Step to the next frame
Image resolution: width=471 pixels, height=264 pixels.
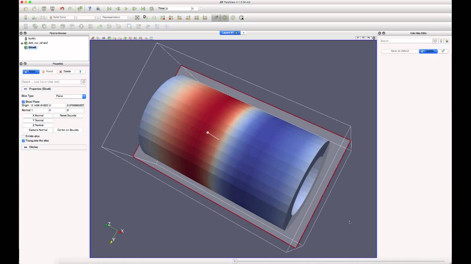point(135,9)
